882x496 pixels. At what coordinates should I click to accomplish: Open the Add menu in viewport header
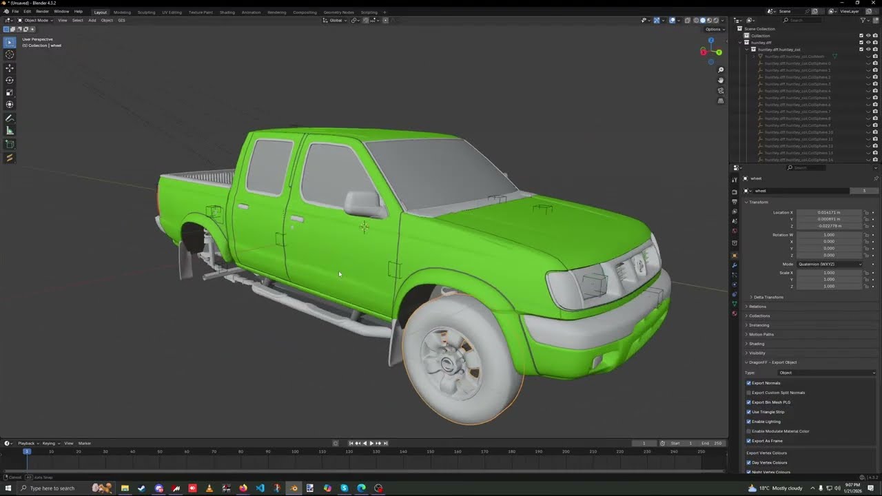click(x=92, y=20)
